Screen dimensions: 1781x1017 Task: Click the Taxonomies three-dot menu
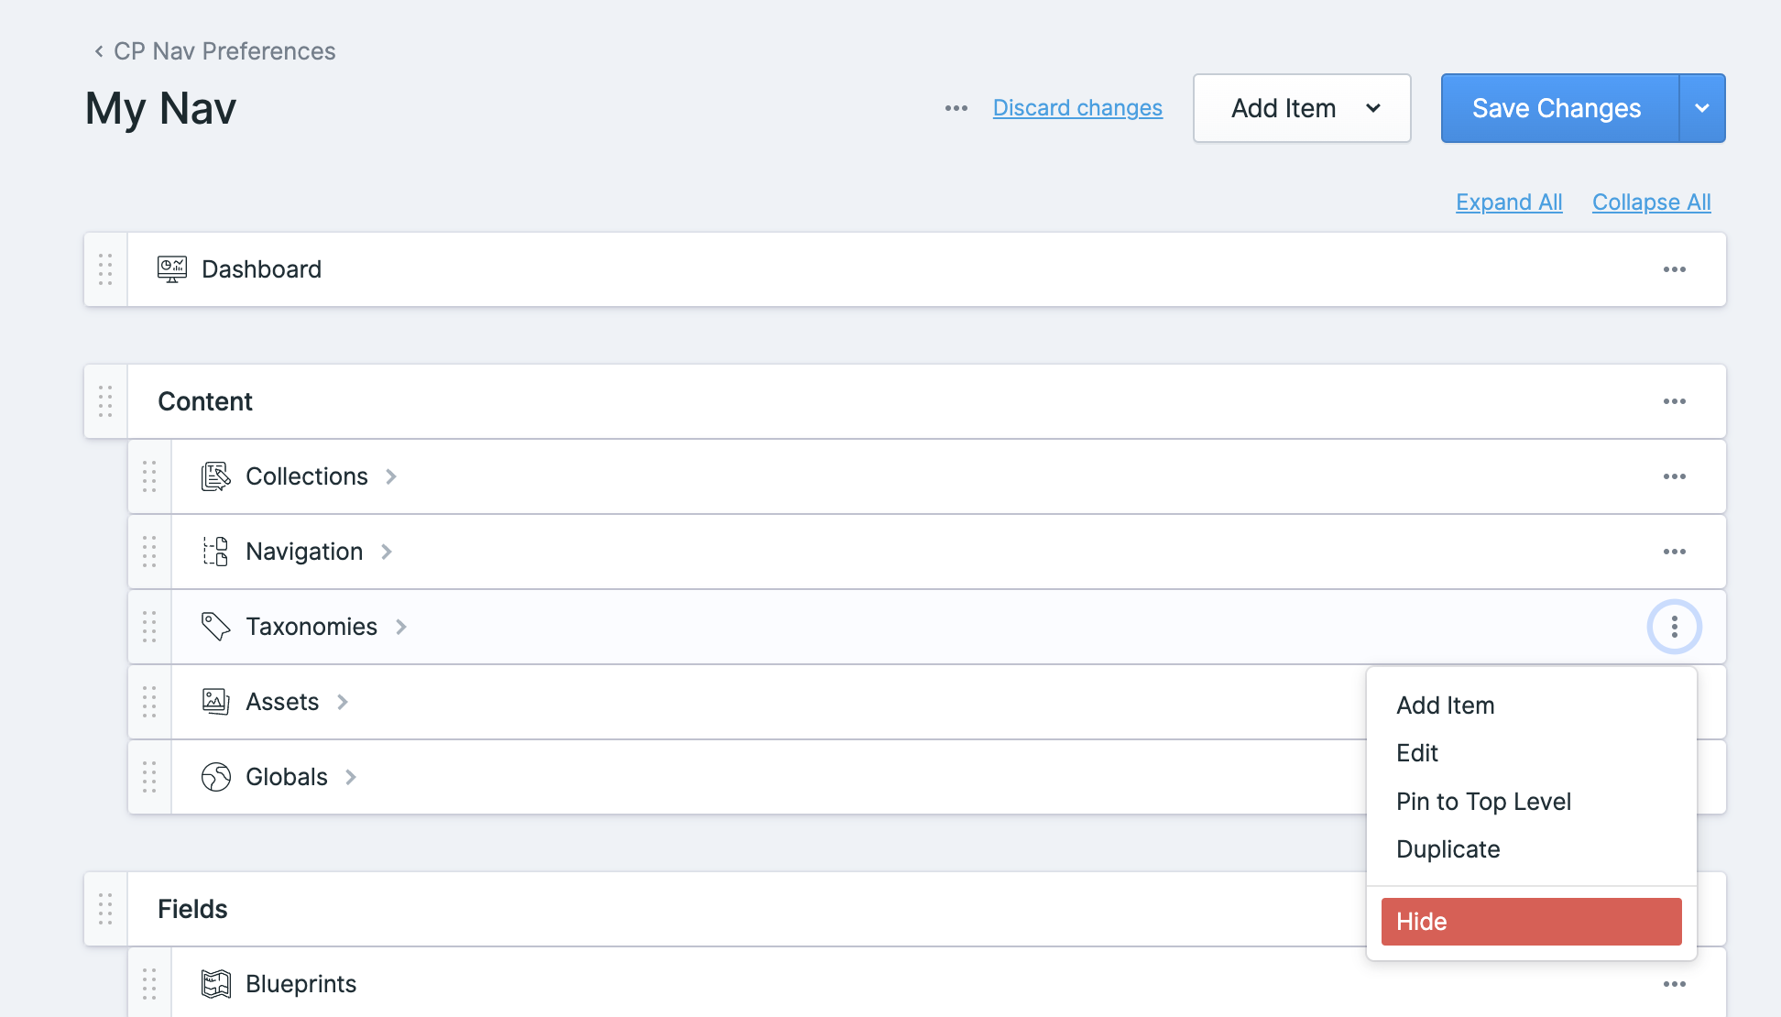1675,627
